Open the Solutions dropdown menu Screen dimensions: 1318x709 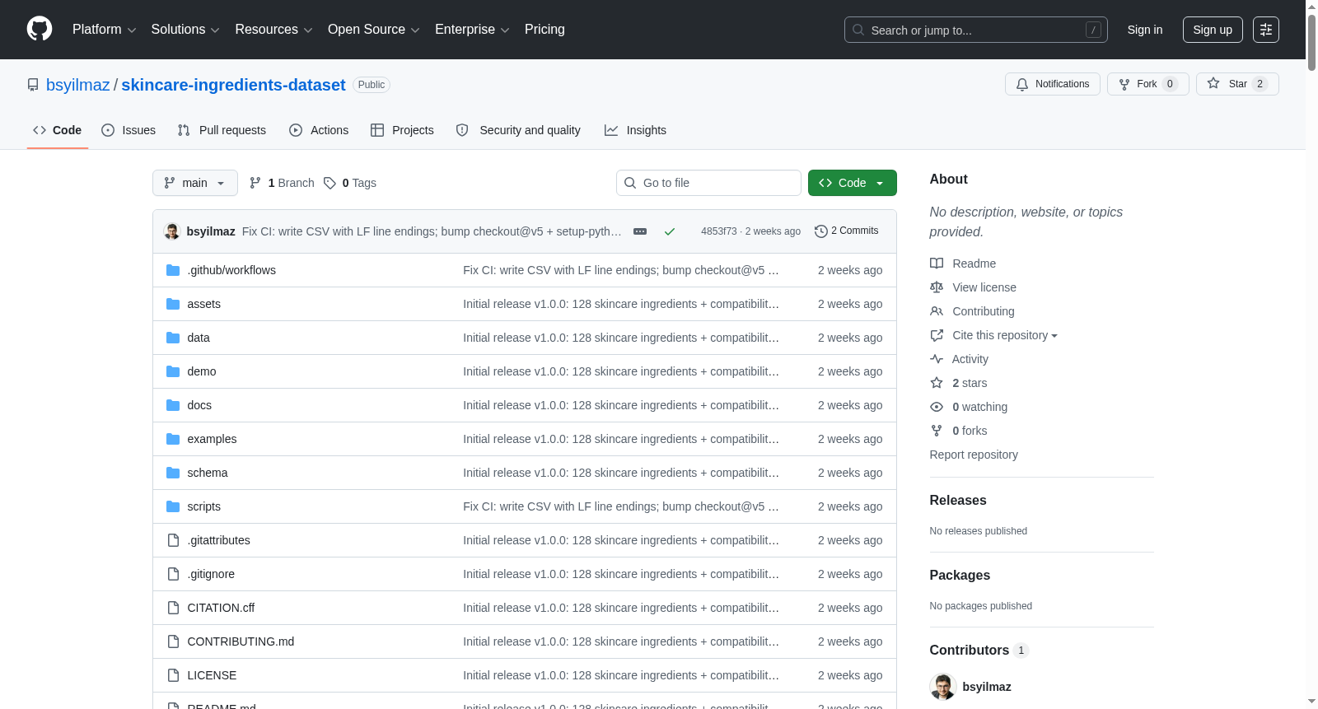click(x=185, y=30)
